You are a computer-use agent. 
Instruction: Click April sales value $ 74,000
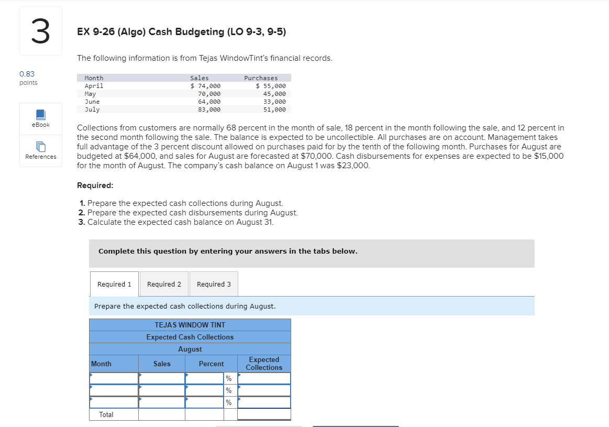pos(205,86)
